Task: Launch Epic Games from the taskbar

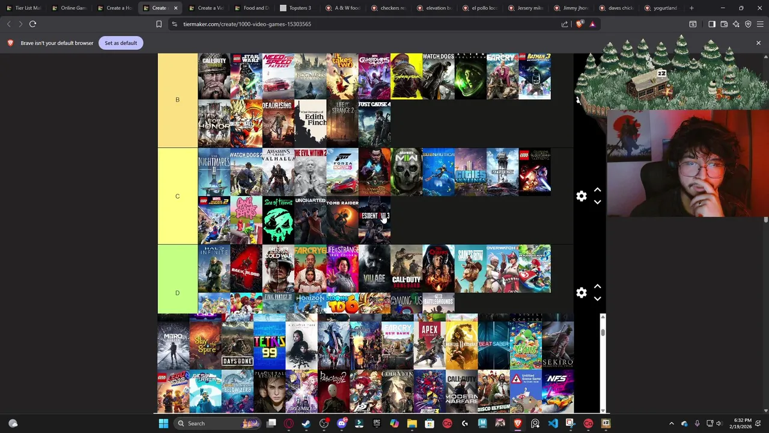Action: pyautogui.click(x=377, y=423)
